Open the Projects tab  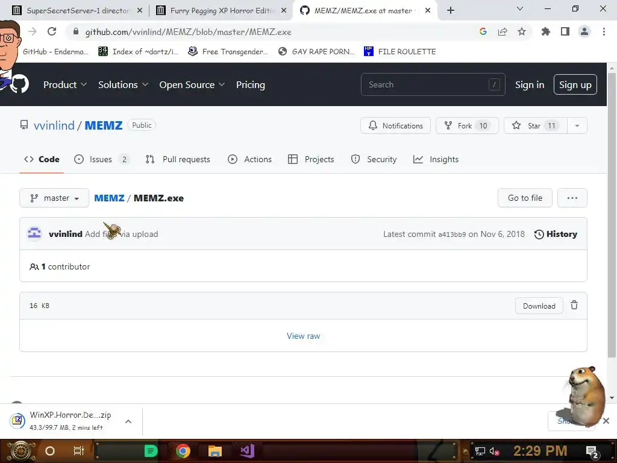click(x=311, y=159)
